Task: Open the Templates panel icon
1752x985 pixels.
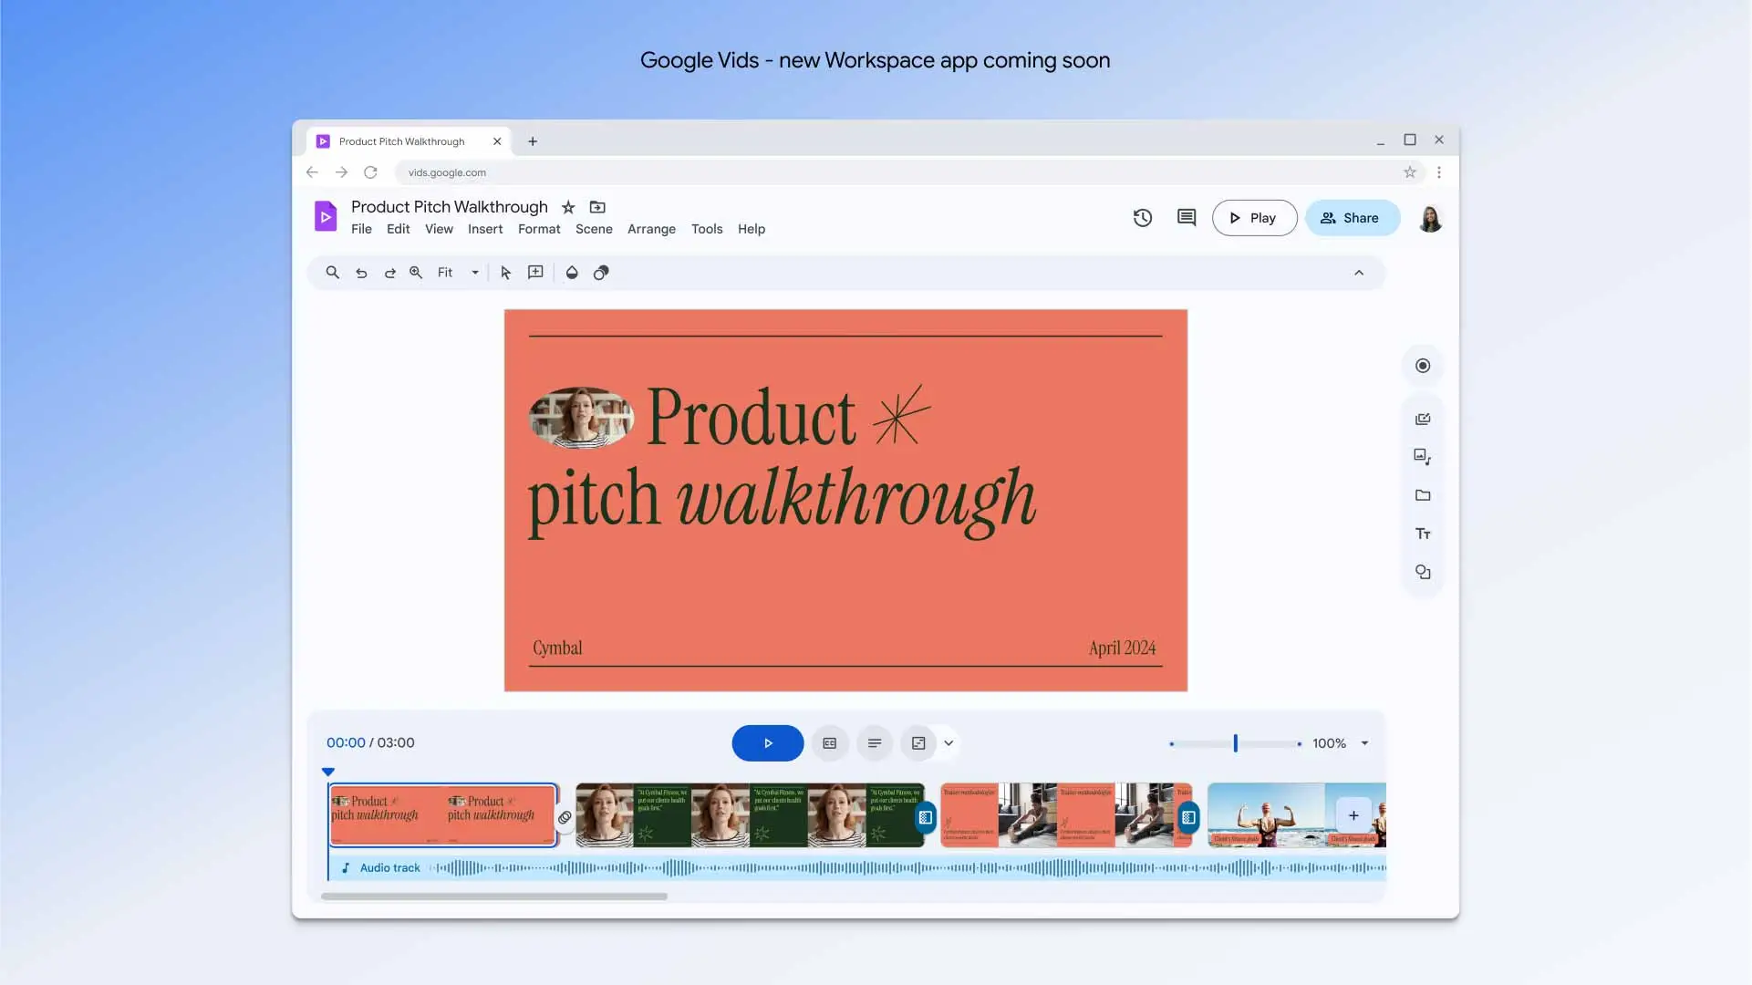Action: coord(1423,419)
